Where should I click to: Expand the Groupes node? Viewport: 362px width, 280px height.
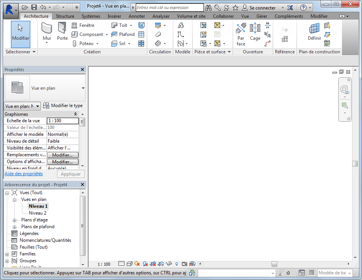point(7,261)
